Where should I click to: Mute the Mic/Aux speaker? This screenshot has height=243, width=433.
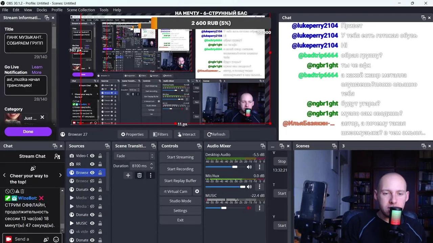tap(249, 187)
